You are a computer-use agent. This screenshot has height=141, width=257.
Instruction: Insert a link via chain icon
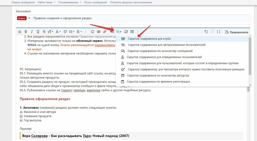[x=105, y=32]
